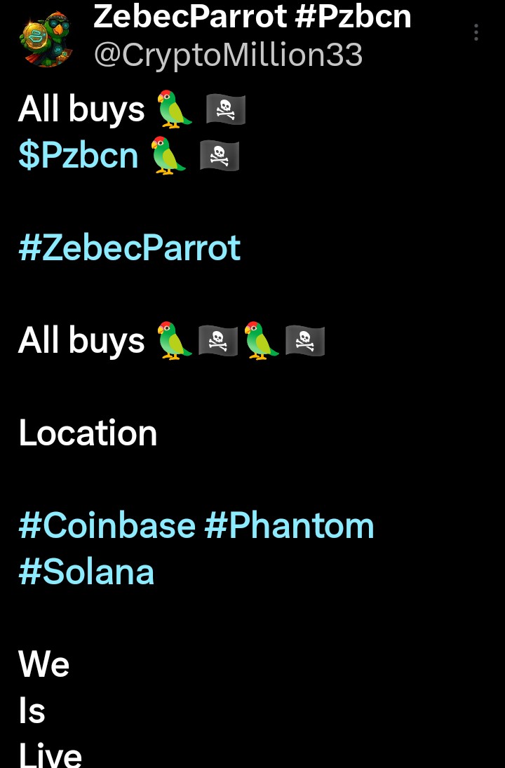Open the ZebecParrot #Pzbcn display name
This screenshot has height=768, width=505.
[x=252, y=15]
